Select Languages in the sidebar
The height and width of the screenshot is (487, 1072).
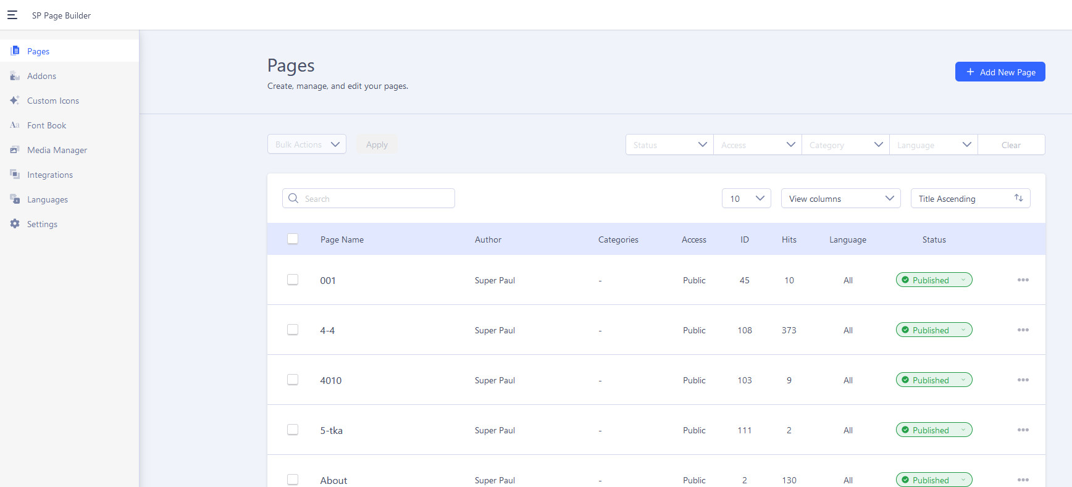[x=47, y=199]
